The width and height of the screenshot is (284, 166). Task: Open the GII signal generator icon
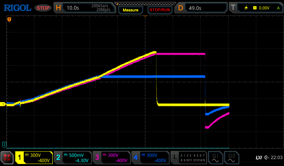point(231,158)
